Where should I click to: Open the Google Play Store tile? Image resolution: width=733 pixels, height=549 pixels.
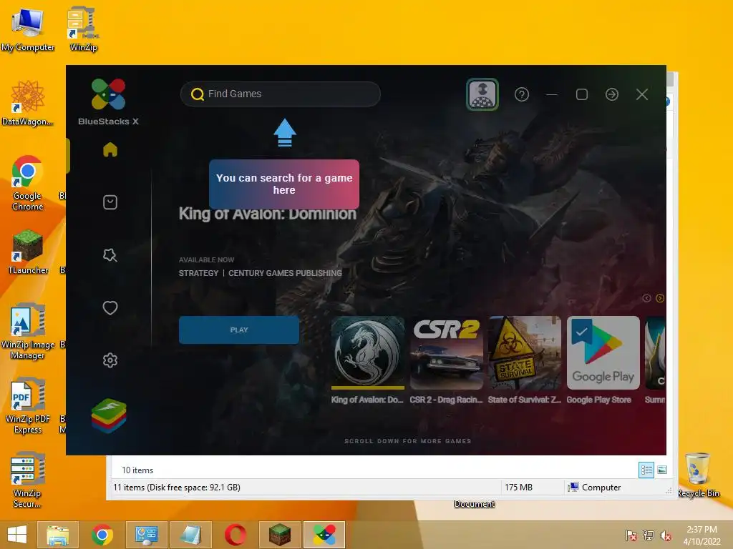coord(603,353)
